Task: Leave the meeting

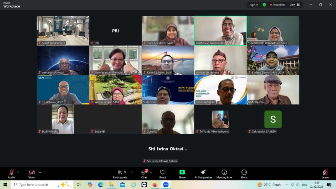Action: tap(325, 174)
